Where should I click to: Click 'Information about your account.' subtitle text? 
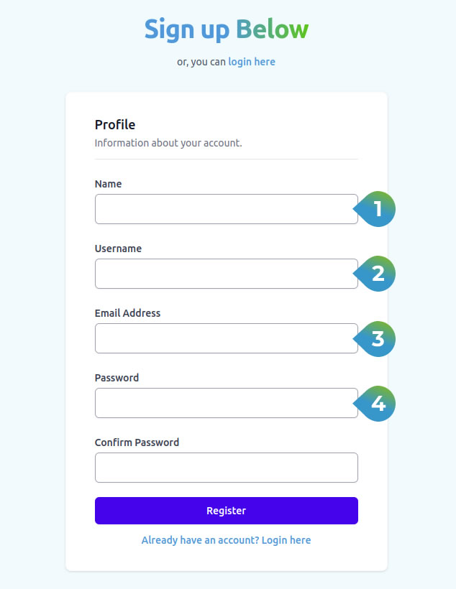(168, 143)
